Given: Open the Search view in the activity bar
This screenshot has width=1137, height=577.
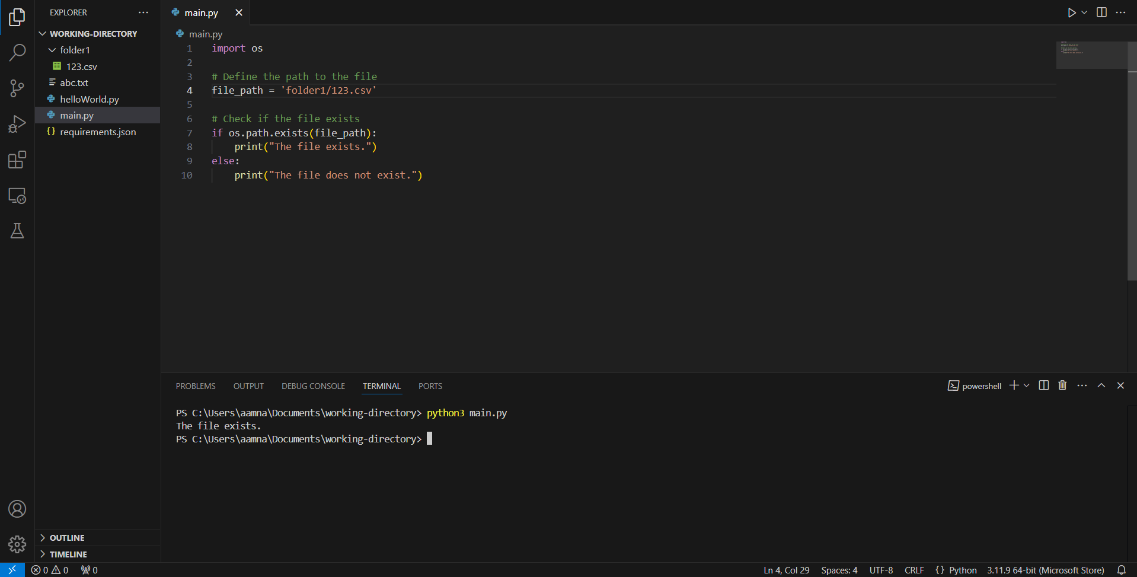Looking at the screenshot, I should click(17, 53).
